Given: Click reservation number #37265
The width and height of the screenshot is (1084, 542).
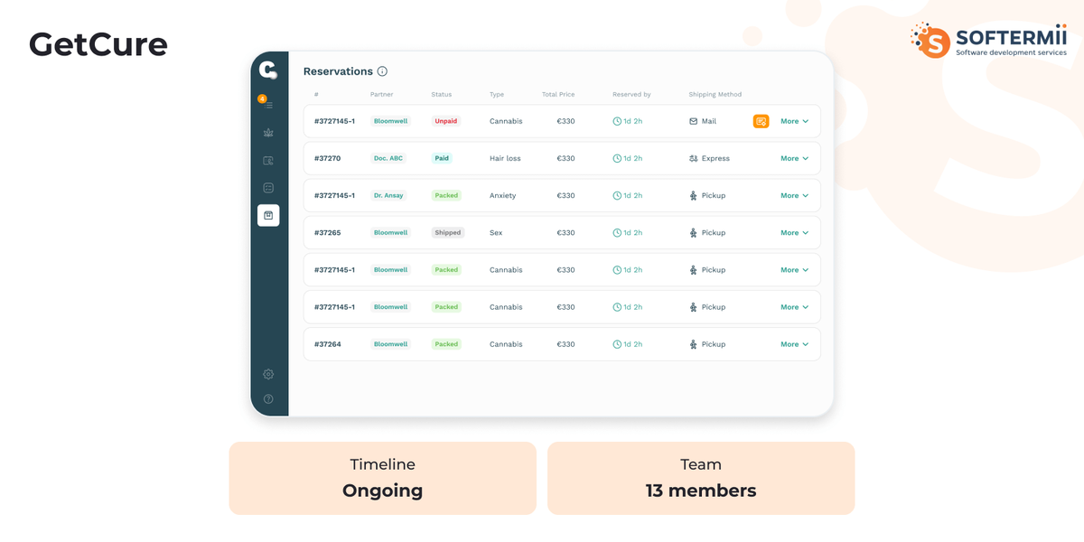Looking at the screenshot, I should tap(327, 232).
